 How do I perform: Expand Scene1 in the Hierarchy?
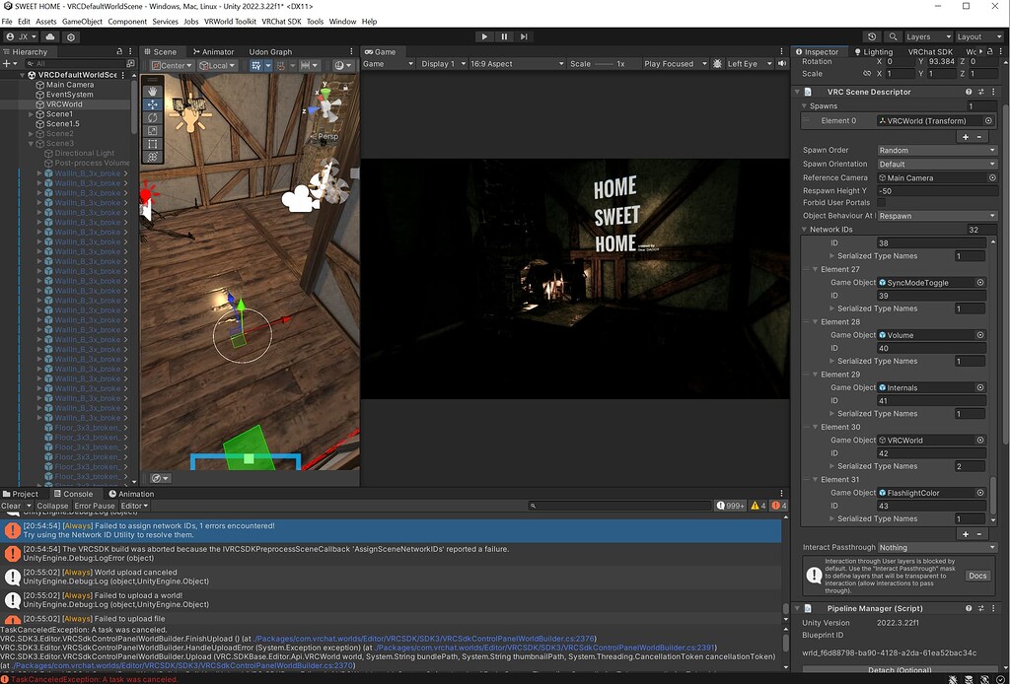pos(31,114)
